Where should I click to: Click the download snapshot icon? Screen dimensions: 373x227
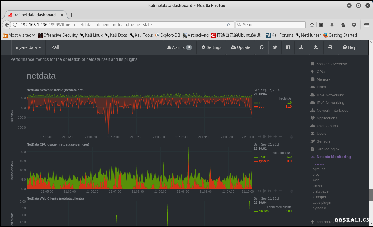pyautogui.click(x=301, y=47)
